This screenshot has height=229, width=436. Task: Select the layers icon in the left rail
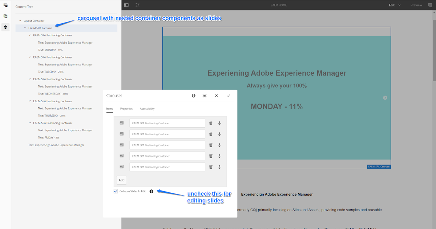pos(5,27)
